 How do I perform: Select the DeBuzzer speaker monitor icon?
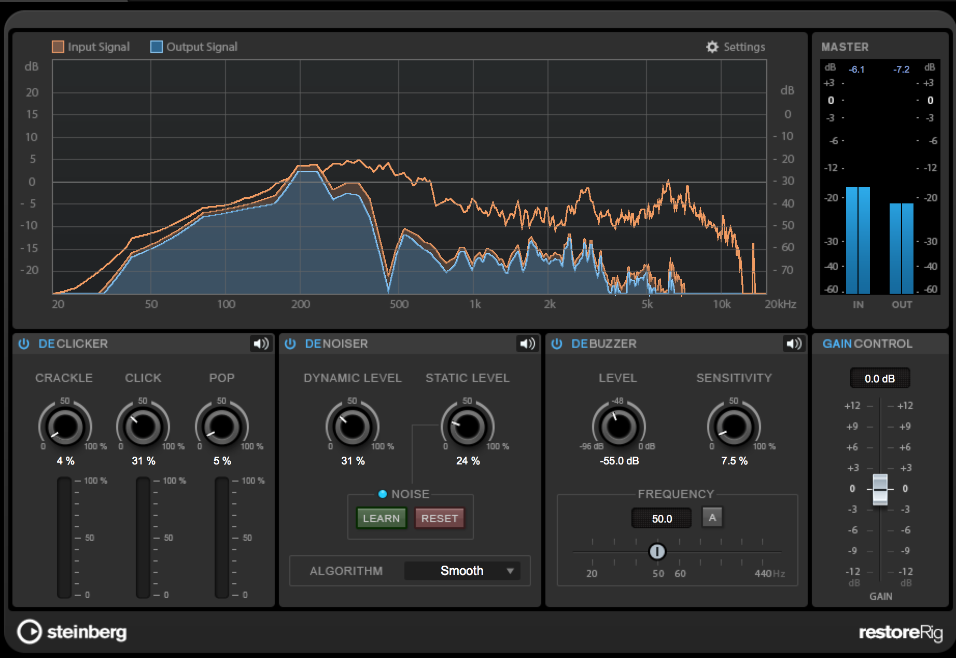click(793, 343)
